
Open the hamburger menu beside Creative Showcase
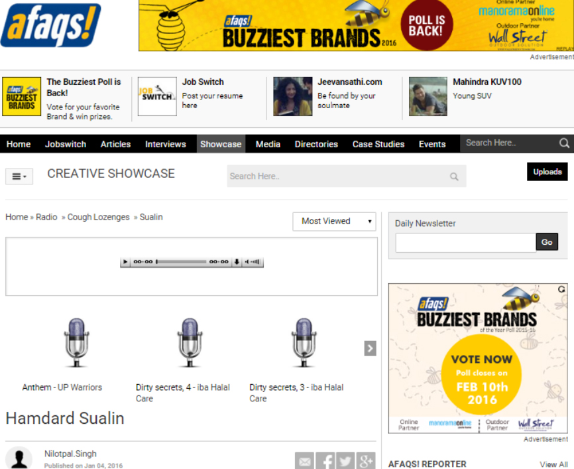19,176
